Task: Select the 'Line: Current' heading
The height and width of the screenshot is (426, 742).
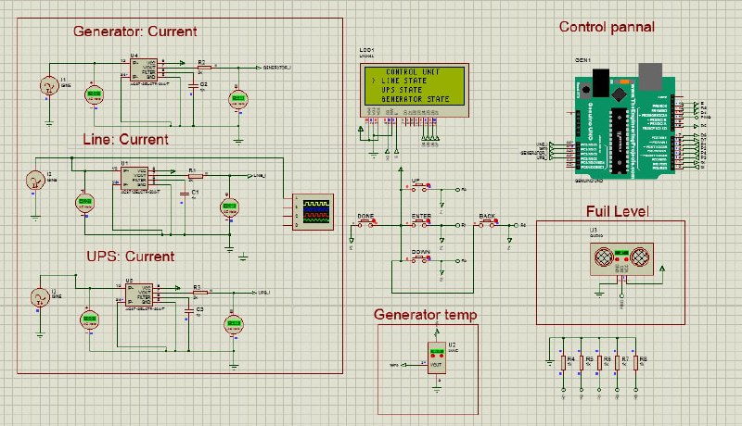Action: tap(125, 139)
